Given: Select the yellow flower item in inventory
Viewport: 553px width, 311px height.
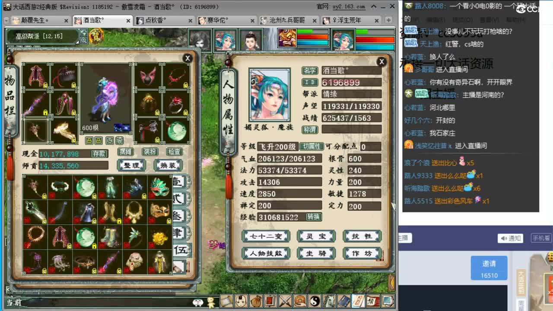Looking at the screenshot, I should coord(159,237).
